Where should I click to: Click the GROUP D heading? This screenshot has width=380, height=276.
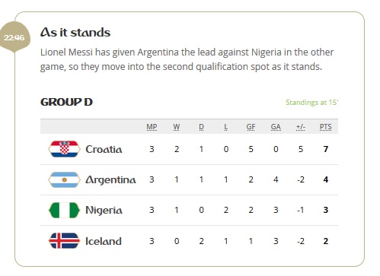(66, 102)
